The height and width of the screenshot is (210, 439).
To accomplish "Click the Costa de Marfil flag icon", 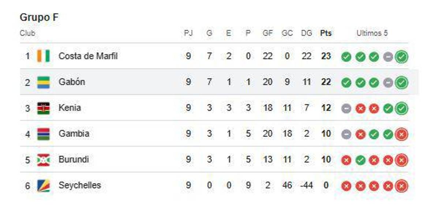I will pyautogui.click(x=44, y=56).
